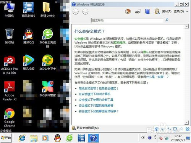Click CH language indicator in tray

(143, 138)
